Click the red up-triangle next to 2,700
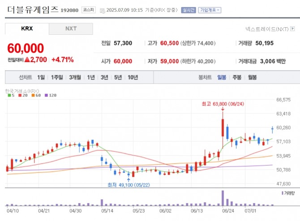 27,59
